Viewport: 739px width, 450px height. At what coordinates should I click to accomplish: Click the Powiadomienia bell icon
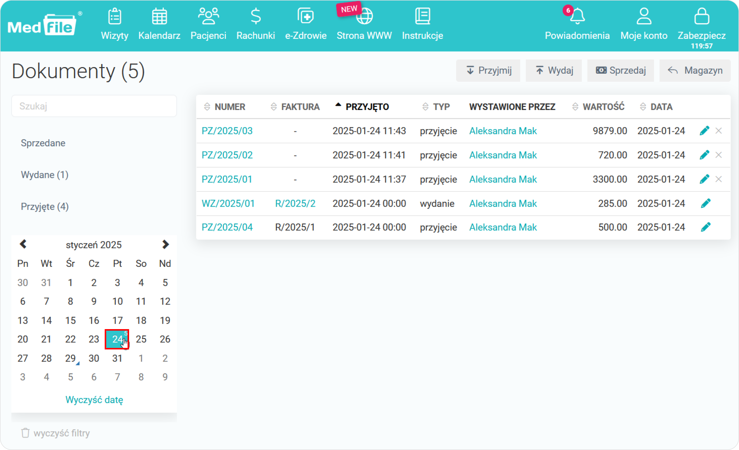point(577,16)
